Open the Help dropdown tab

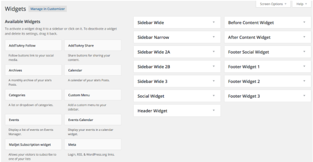(x=301, y=4)
